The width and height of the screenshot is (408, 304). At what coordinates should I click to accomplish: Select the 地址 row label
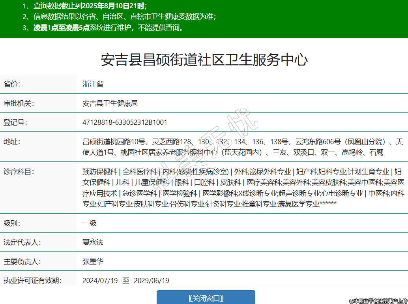tap(12, 142)
